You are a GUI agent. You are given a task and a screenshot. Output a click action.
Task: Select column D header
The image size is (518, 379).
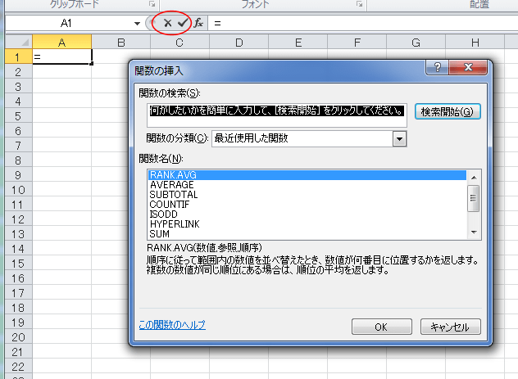tap(239, 43)
